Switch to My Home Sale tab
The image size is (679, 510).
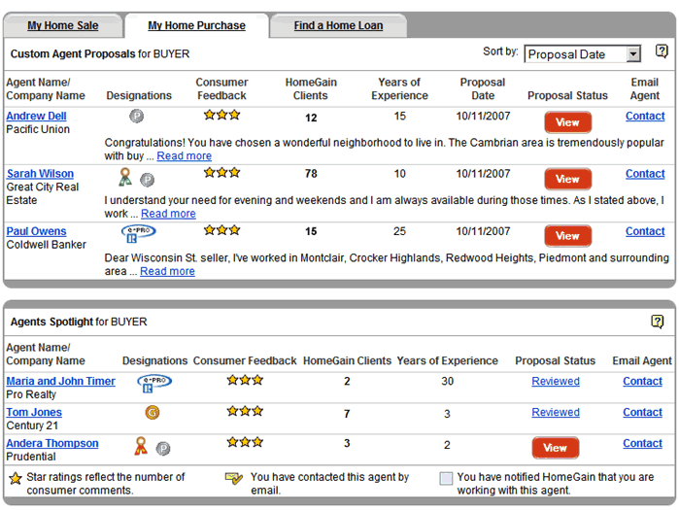pos(62,26)
